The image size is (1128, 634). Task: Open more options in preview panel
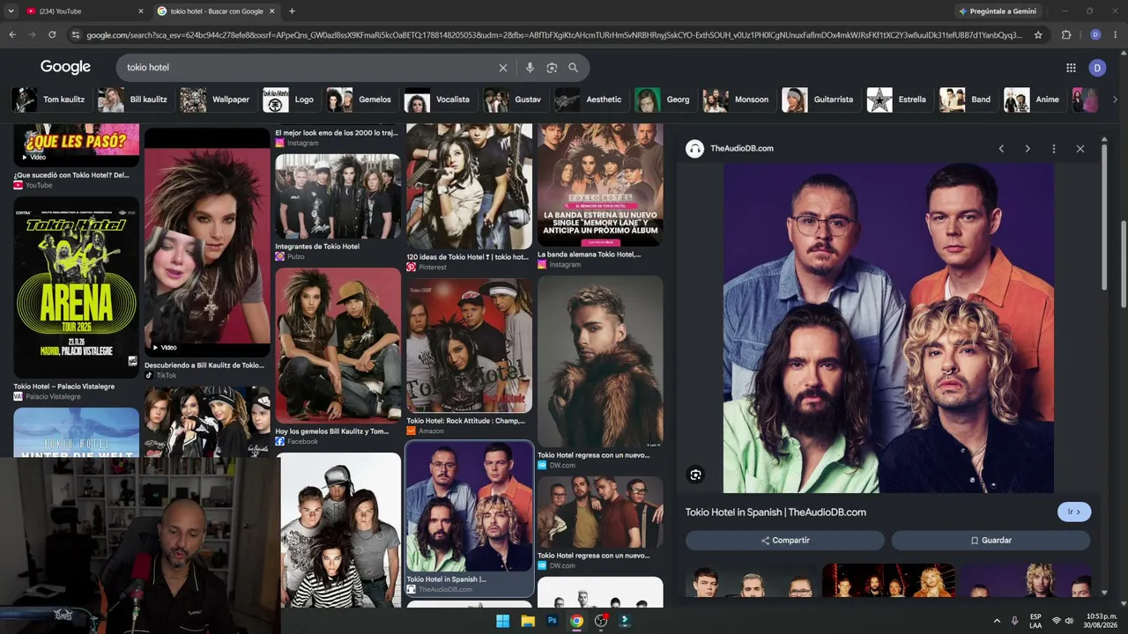click(x=1054, y=149)
